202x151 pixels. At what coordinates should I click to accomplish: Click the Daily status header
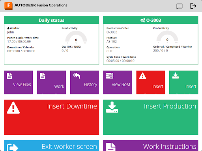pos(51,20)
